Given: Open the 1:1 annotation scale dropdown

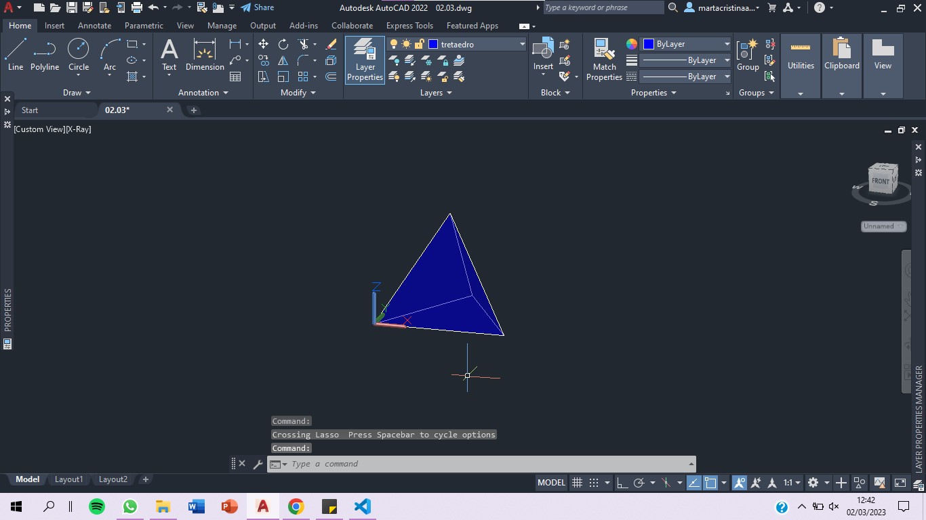Looking at the screenshot, I should (792, 483).
